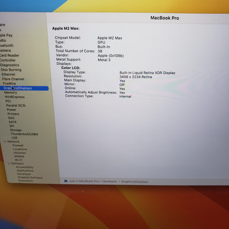Click the Bus value 'Built-In'
The image size is (229, 229).
pos(103,47)
